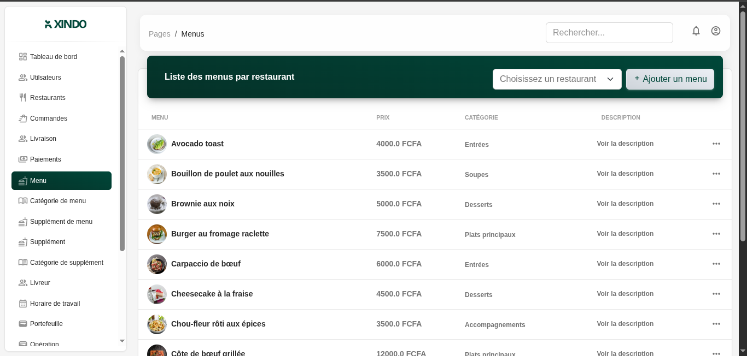Click the Restaurants fork-and-knife icon
The image size is (747, 356).
coord(23,98)
